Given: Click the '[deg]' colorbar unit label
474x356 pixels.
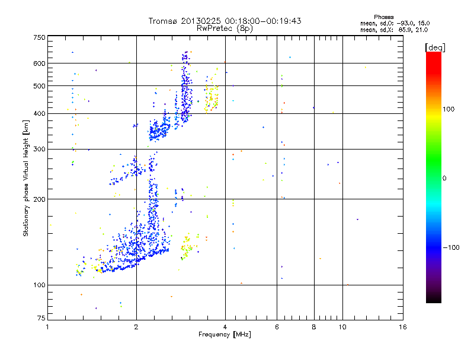Looking at the screenshot, I should (435, 47).
